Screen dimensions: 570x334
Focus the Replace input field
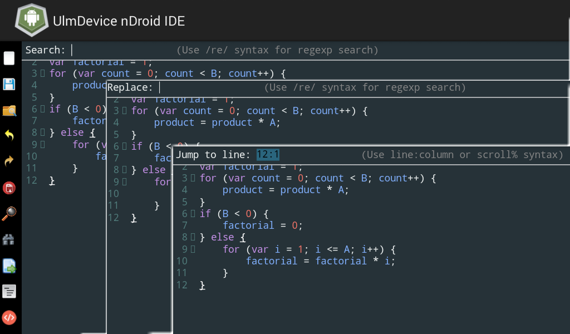pos(211,87)
